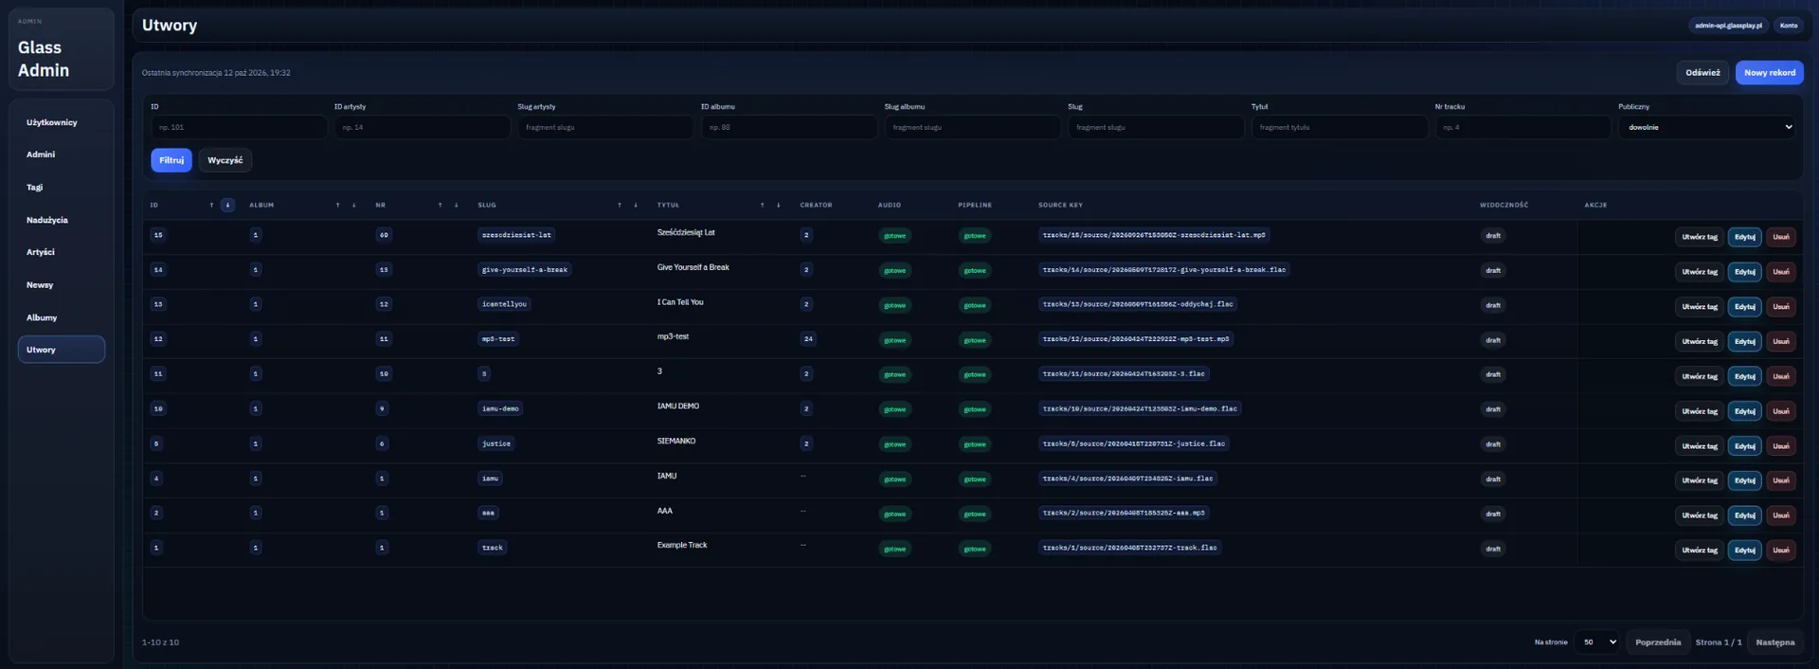This screenshot has width=1819, height=669.
Task: Go to Newsy in sidebar
Action: click(62, 285)
